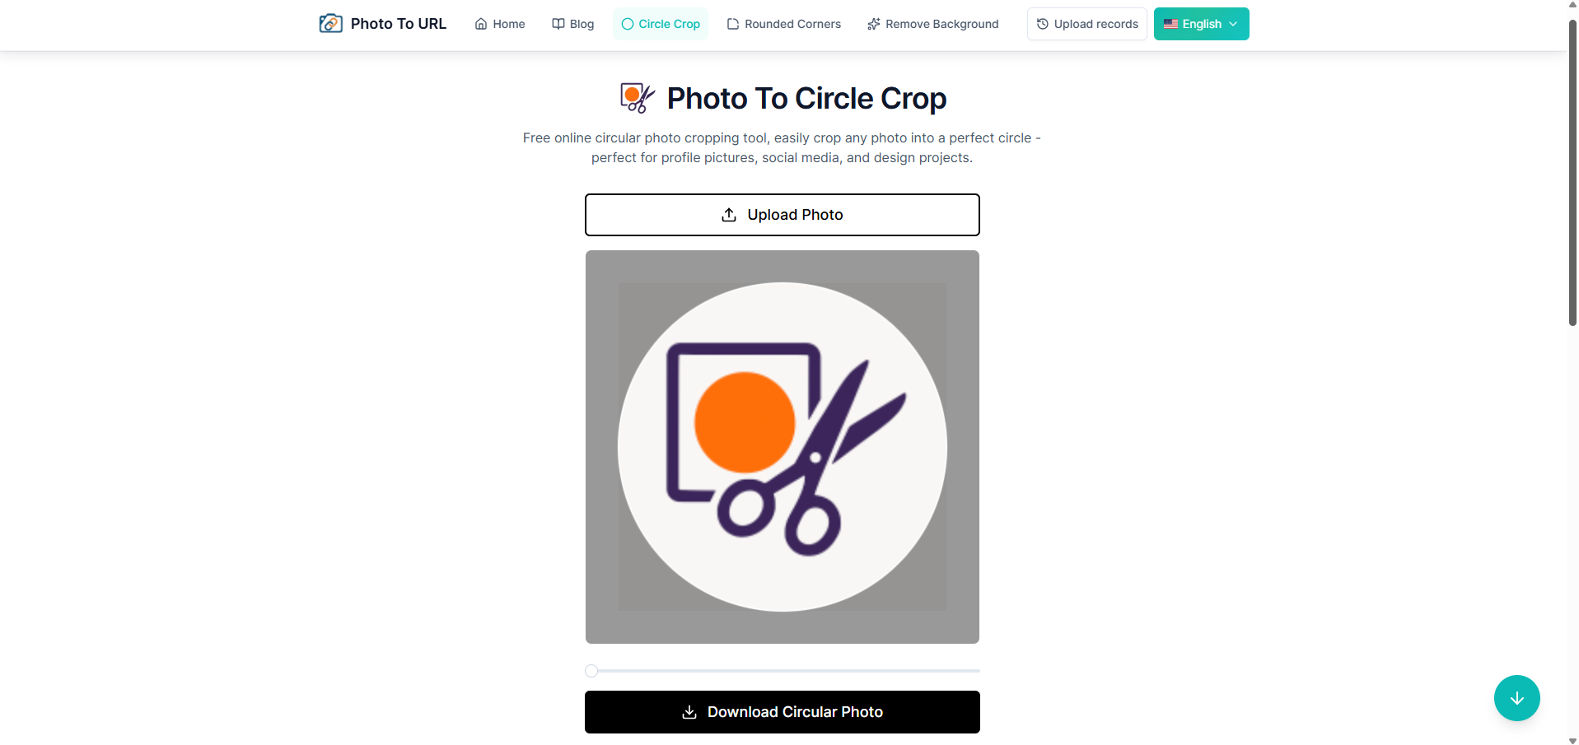Viewport: 1579px width, 745px height.
Task: Open the English language dropdown
Action: [x=1201, y=24]
